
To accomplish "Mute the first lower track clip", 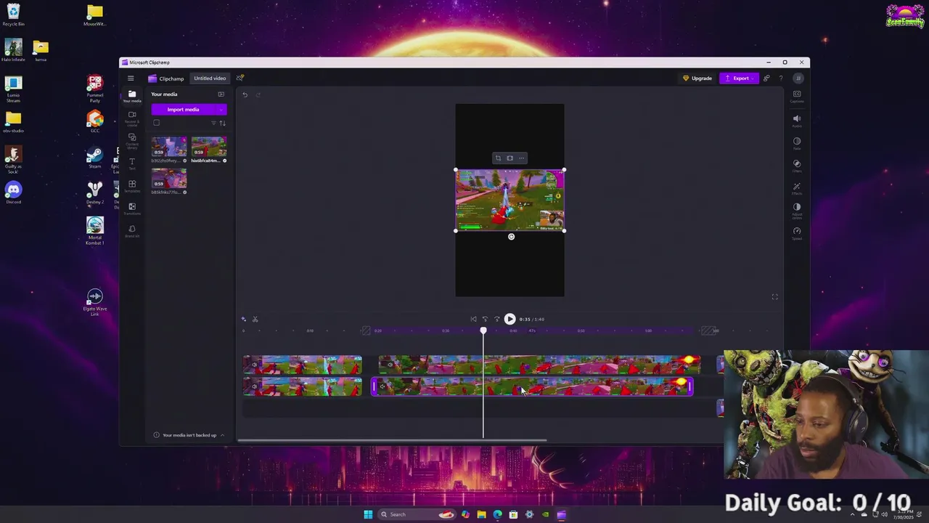I will click(x=254, y=386).
